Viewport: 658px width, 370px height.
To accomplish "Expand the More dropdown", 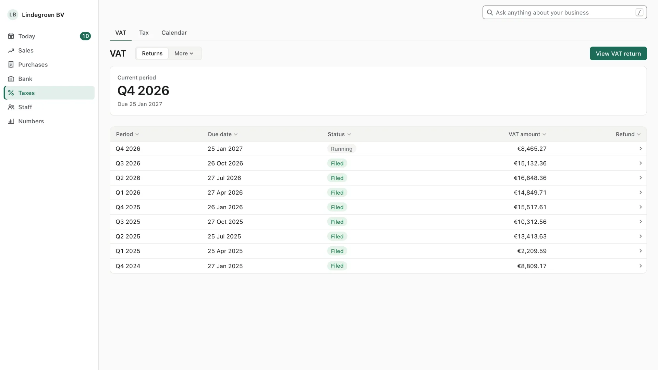I will click(184, 53).
